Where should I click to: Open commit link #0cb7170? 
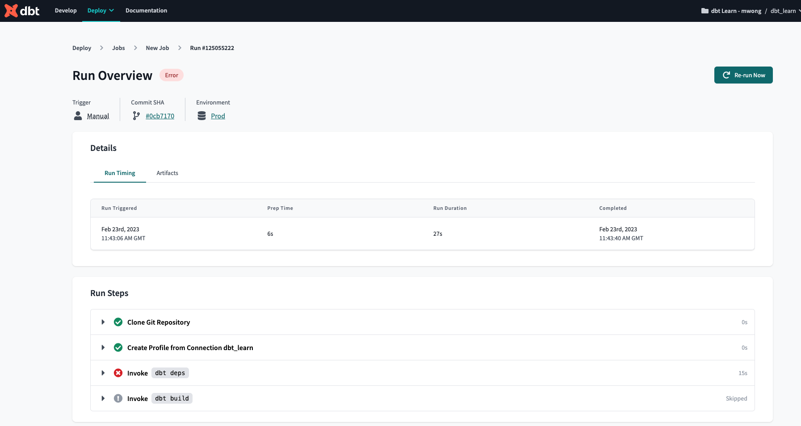160,116
